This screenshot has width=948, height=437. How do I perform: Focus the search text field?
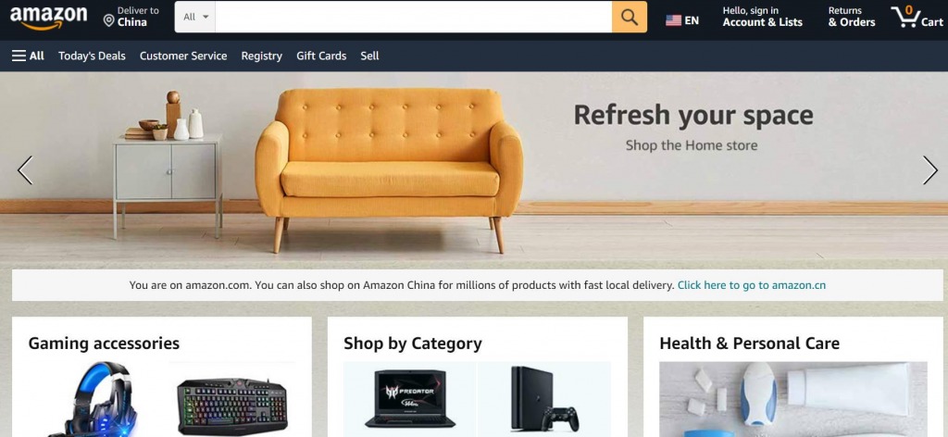(414, 17)
